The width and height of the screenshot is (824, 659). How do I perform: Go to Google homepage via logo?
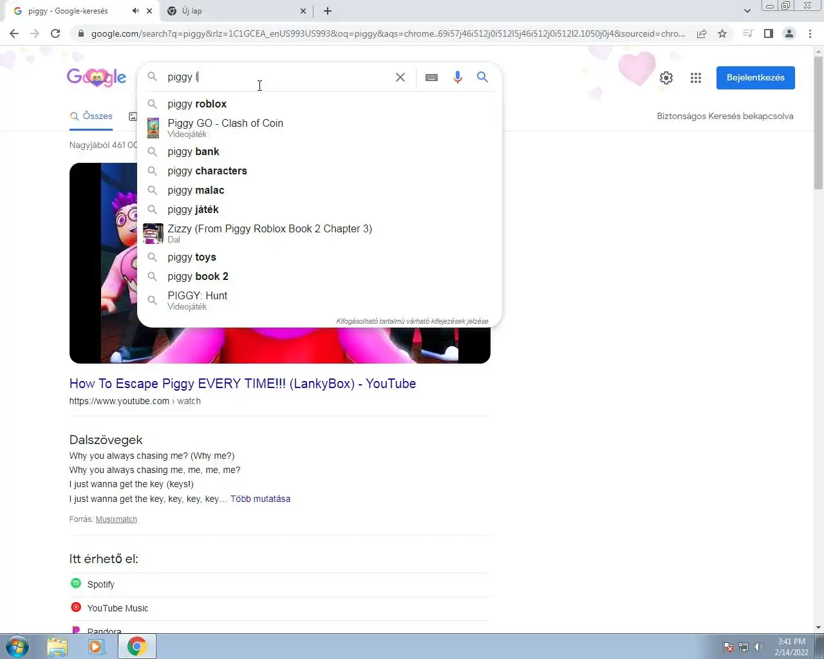[97, 78]
